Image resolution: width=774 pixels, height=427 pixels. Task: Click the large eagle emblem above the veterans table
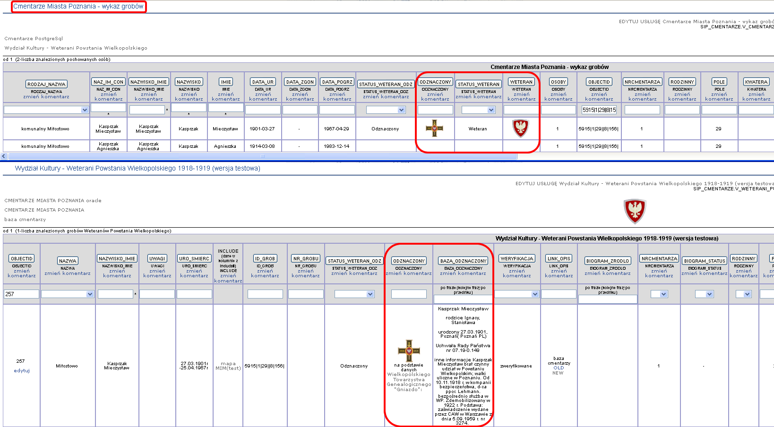[635, 211]
